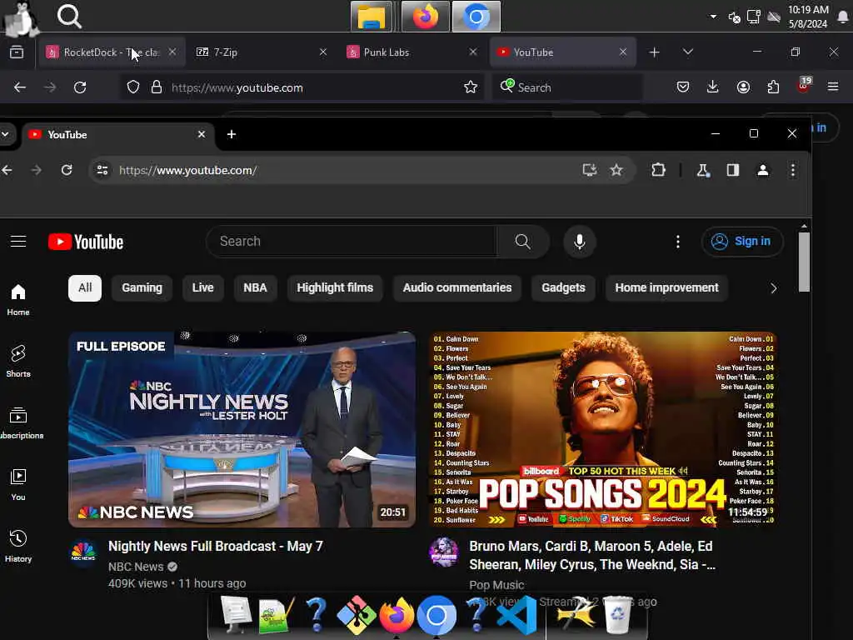Select the Audio commentaries filter chip
The width and height of the screenshot is (853, 640).
(457, 287)
